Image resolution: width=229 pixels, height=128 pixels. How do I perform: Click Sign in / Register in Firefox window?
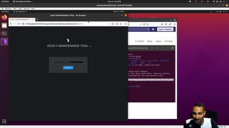(165, 29)
